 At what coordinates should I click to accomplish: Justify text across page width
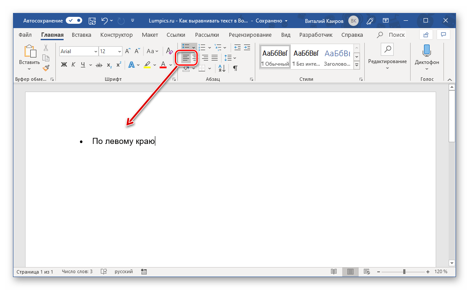[215, 57]
